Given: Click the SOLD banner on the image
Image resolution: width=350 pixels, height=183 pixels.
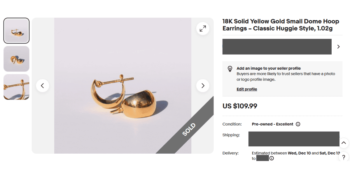Looking at the screenshot, I should coord(189,130).
